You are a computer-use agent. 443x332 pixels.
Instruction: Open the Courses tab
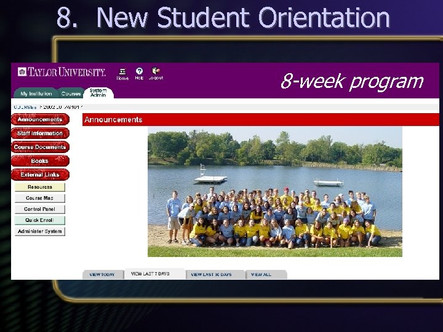click(71, 93)
